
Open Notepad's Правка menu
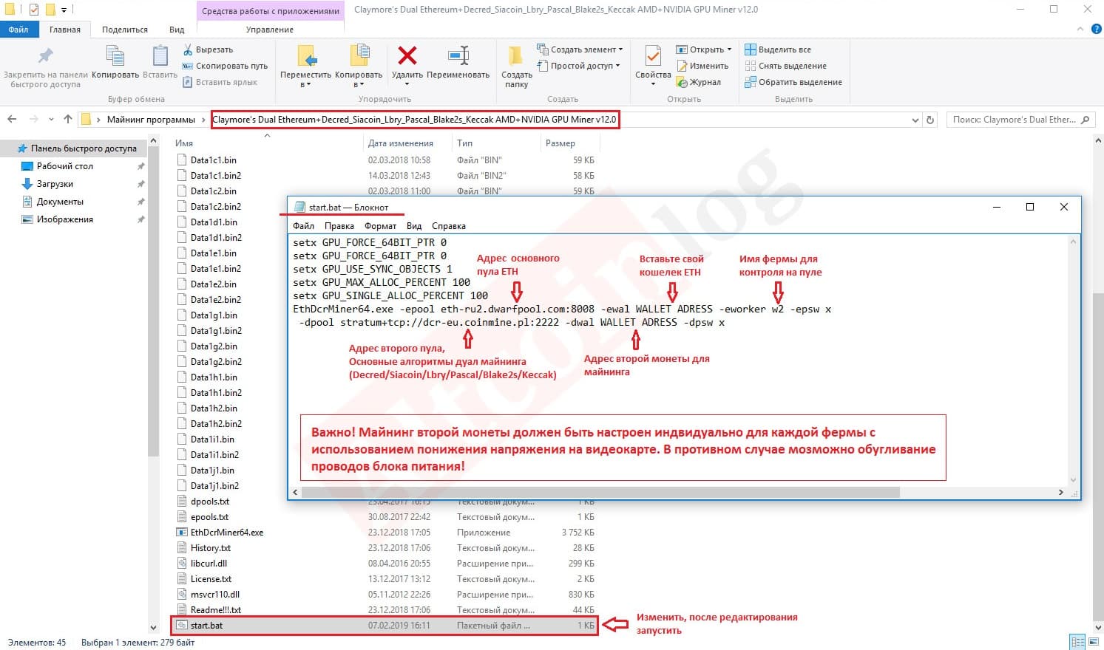pyautogui.click(x=339, y=226)
